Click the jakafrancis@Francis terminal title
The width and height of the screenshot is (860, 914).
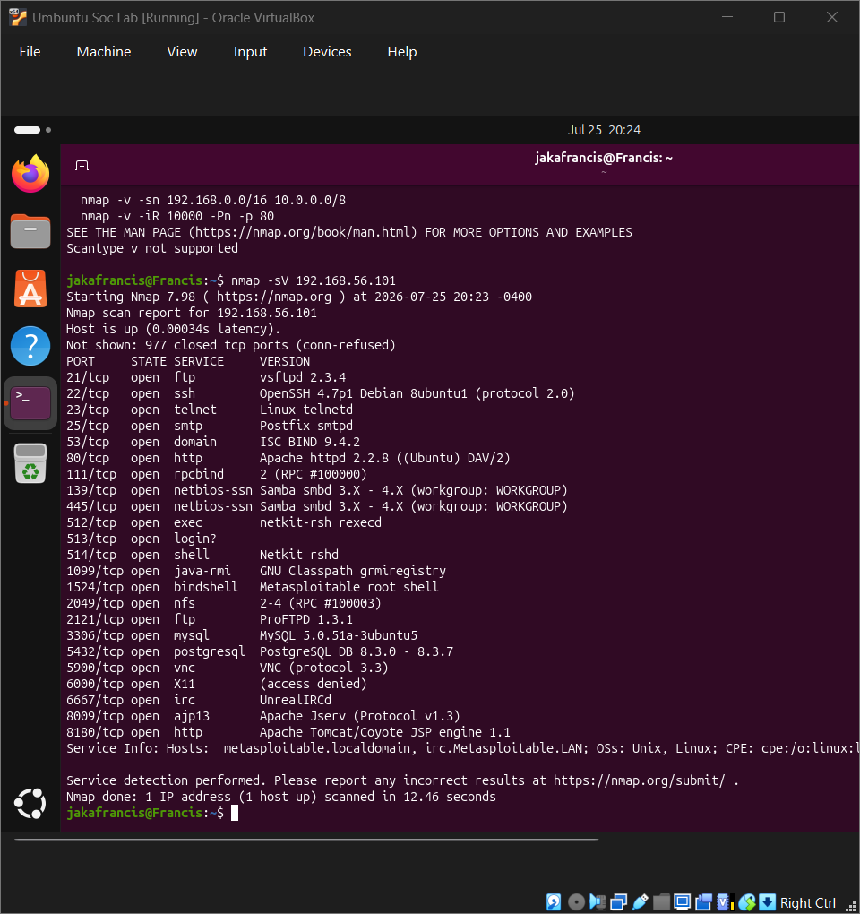point(604,158)
